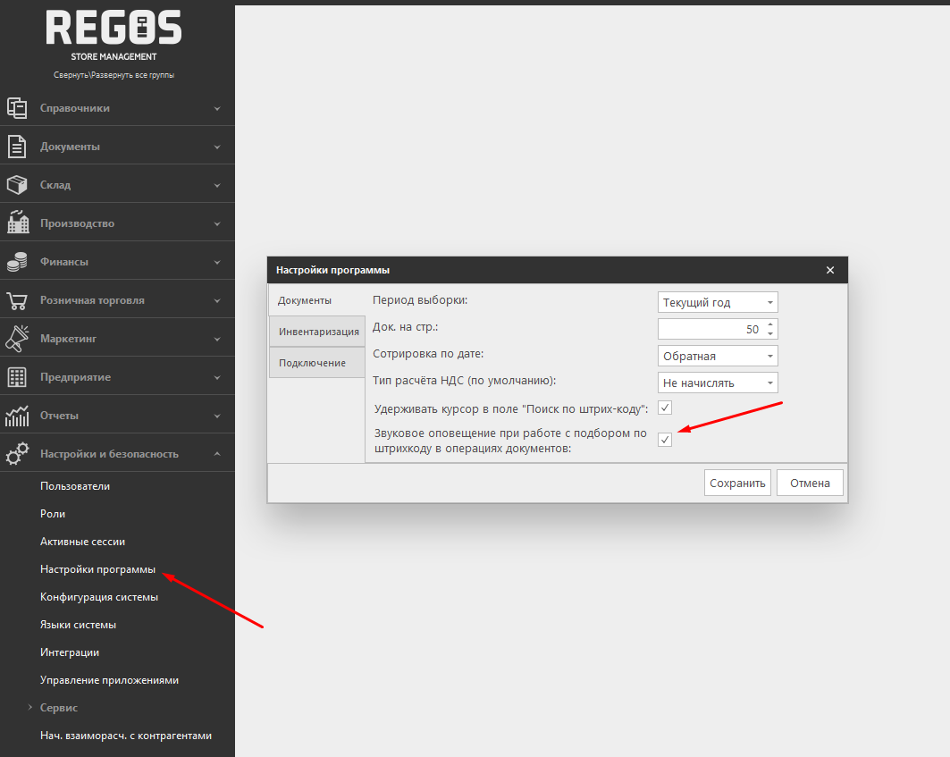Click the Справочники catalog icon in sidebar
This screenshot has width=950, height=757.
(18, 108)
